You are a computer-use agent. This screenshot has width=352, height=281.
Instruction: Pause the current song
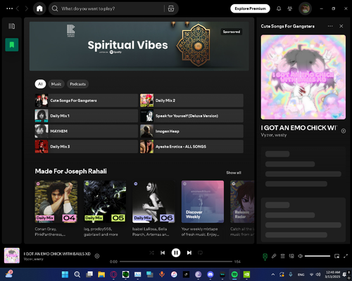coord(176,253)
